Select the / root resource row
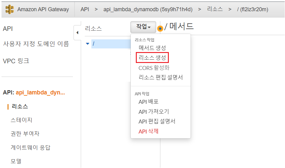 [x=111, y=44]
